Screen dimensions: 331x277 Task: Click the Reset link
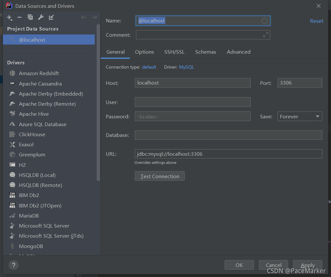[317, 21]
